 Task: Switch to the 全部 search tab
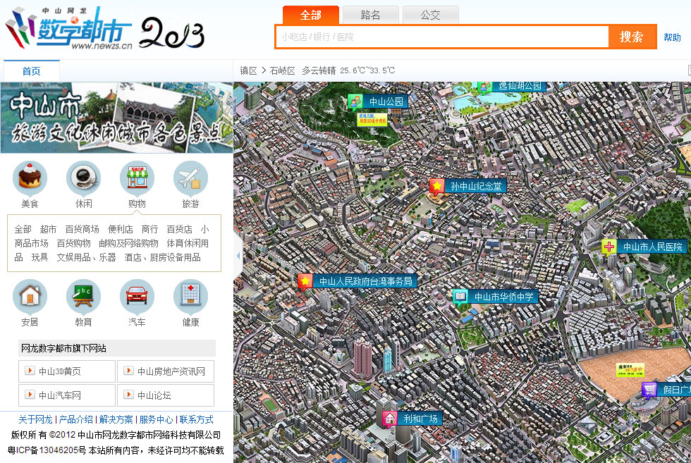pos(311,15)
